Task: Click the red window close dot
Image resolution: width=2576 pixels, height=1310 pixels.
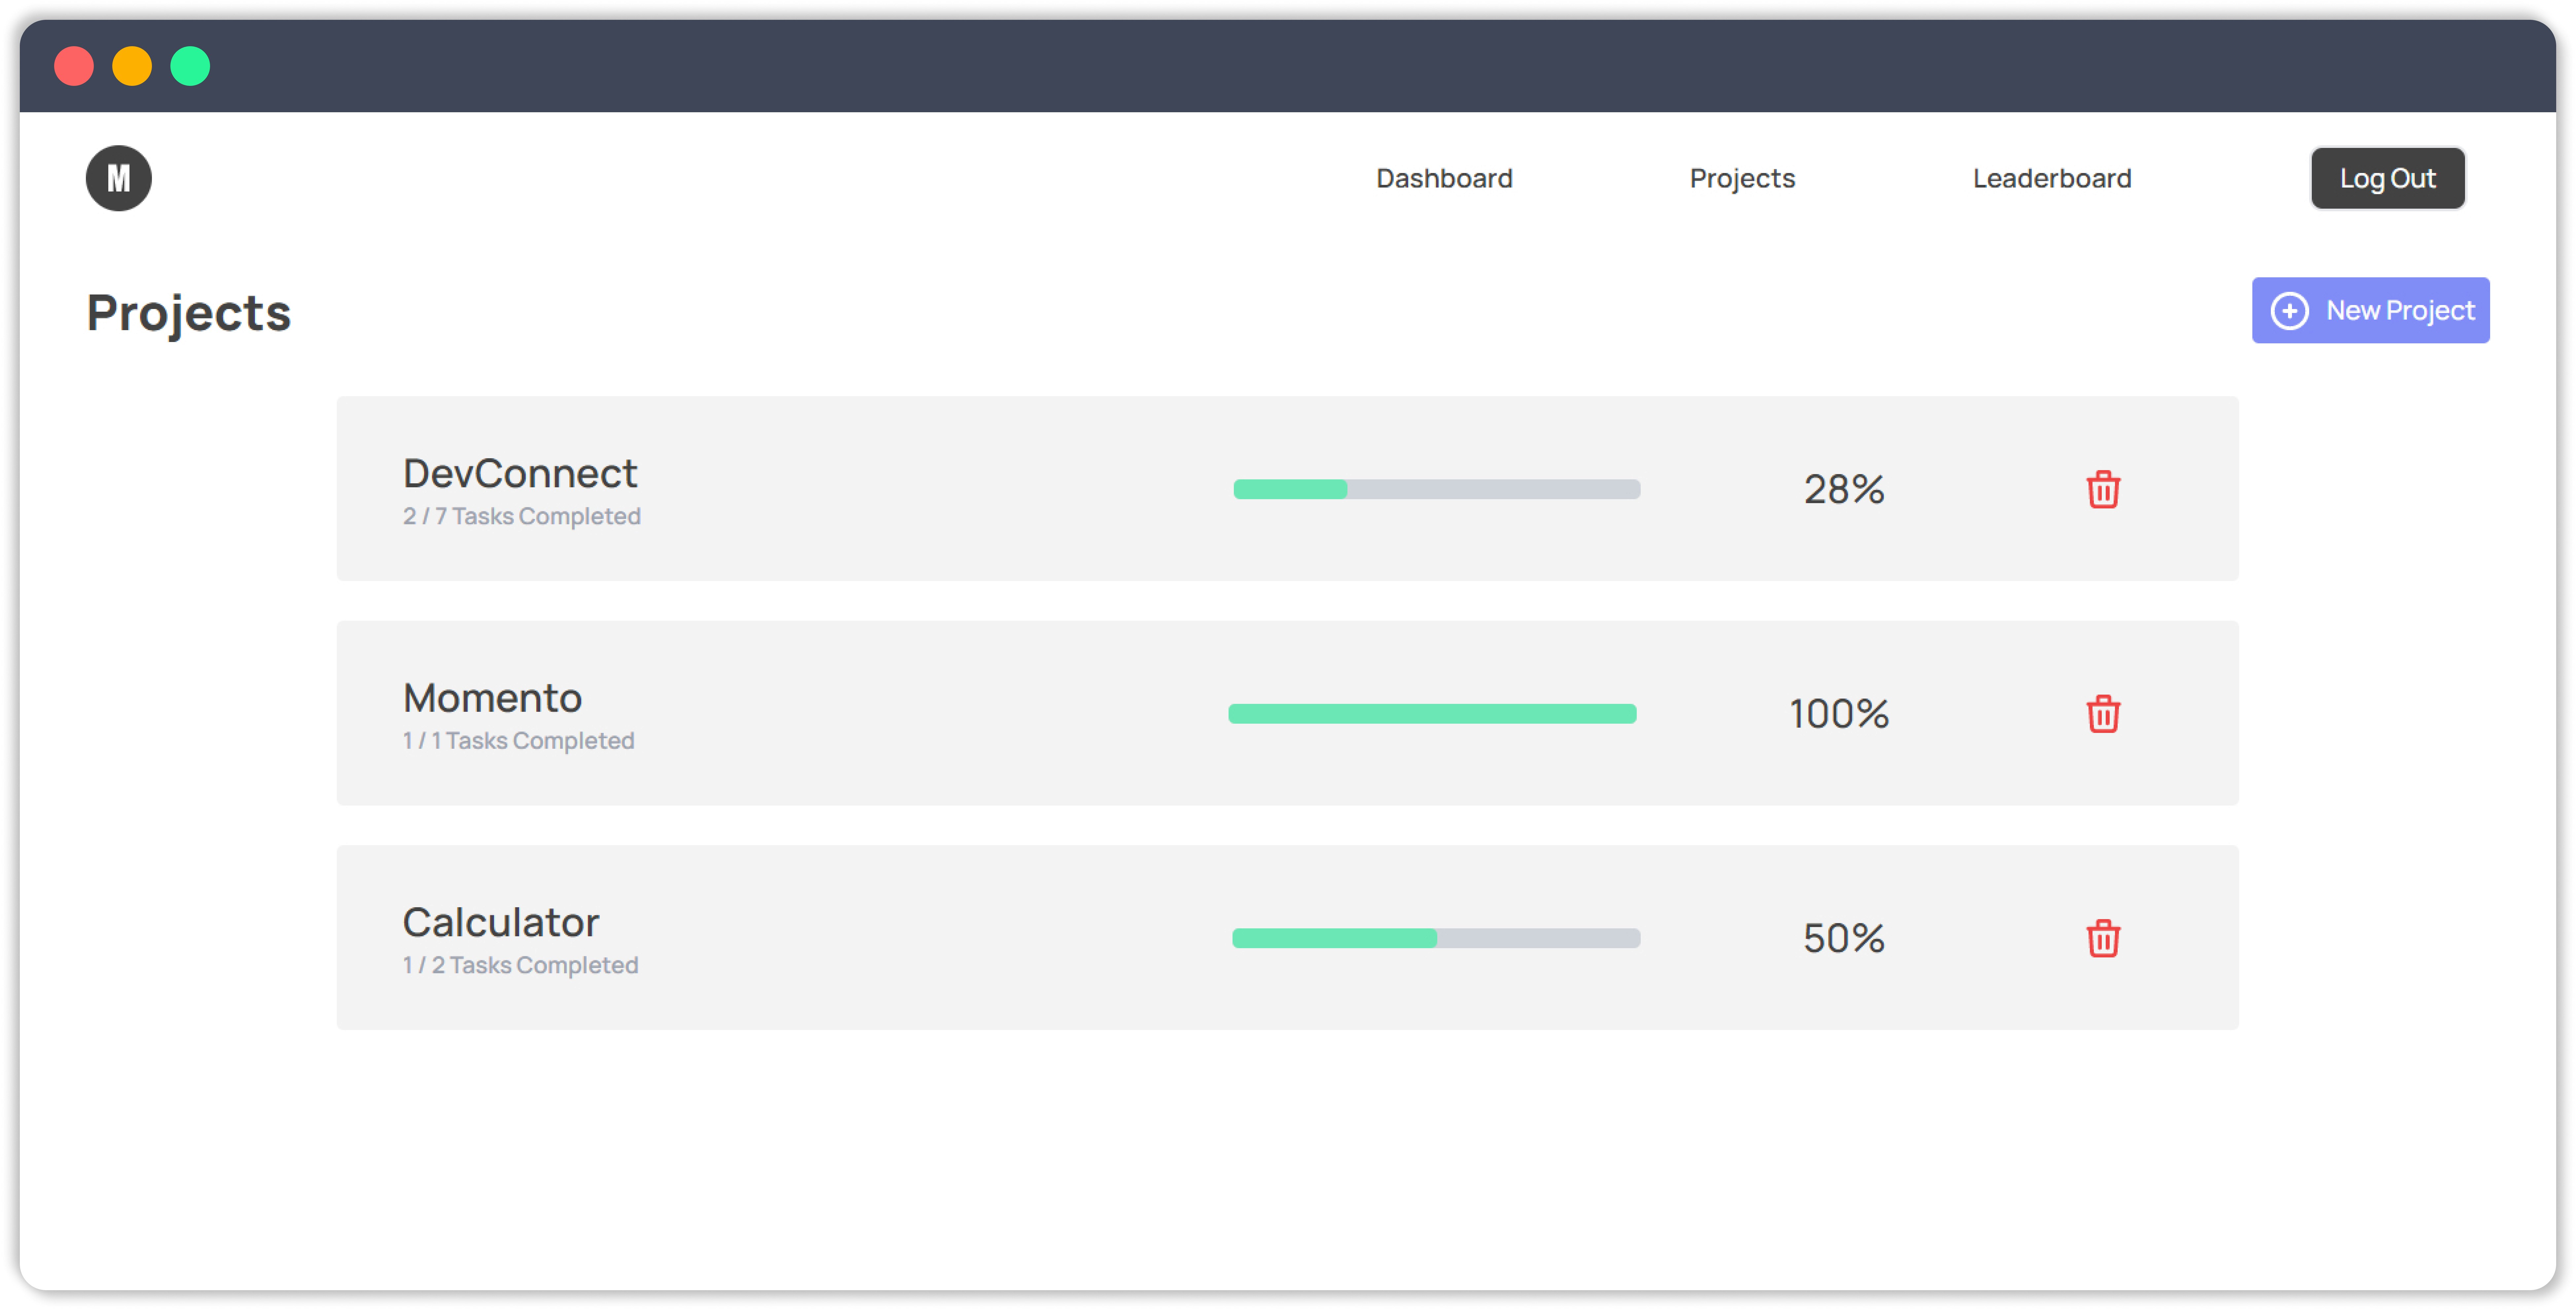Action: click(74, 66)
